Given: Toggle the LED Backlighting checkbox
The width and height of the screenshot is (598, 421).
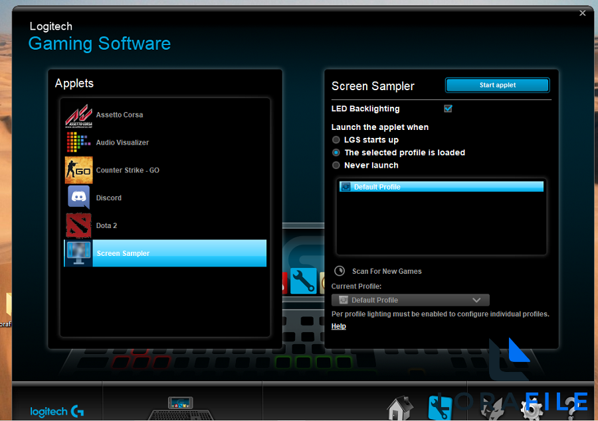Looking at the screenshot, I should point(448,109).
